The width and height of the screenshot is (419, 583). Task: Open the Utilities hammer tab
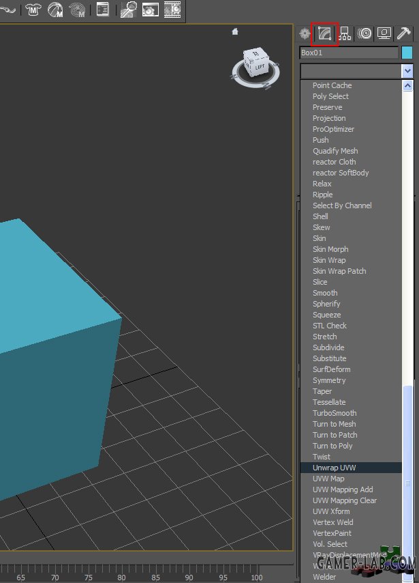point(405,33)
